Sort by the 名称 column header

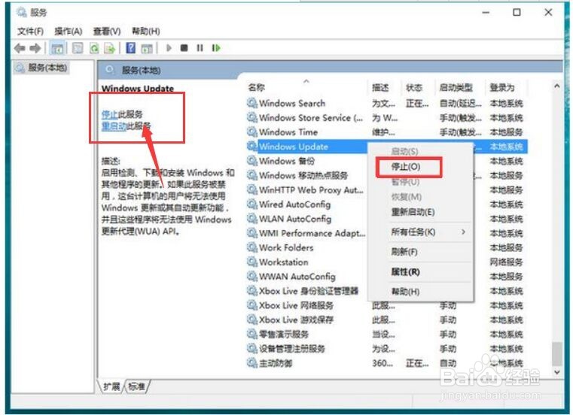coord(257,88)
